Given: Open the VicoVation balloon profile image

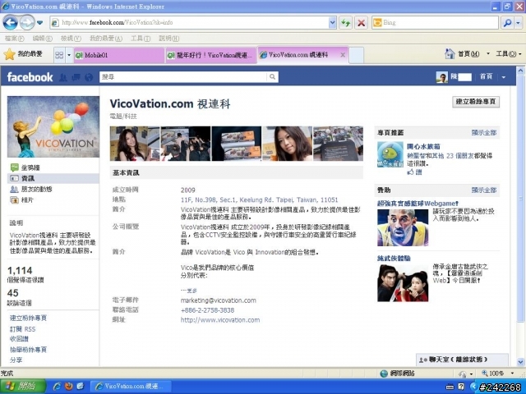Looking at the screenshot, I should 53,126.
